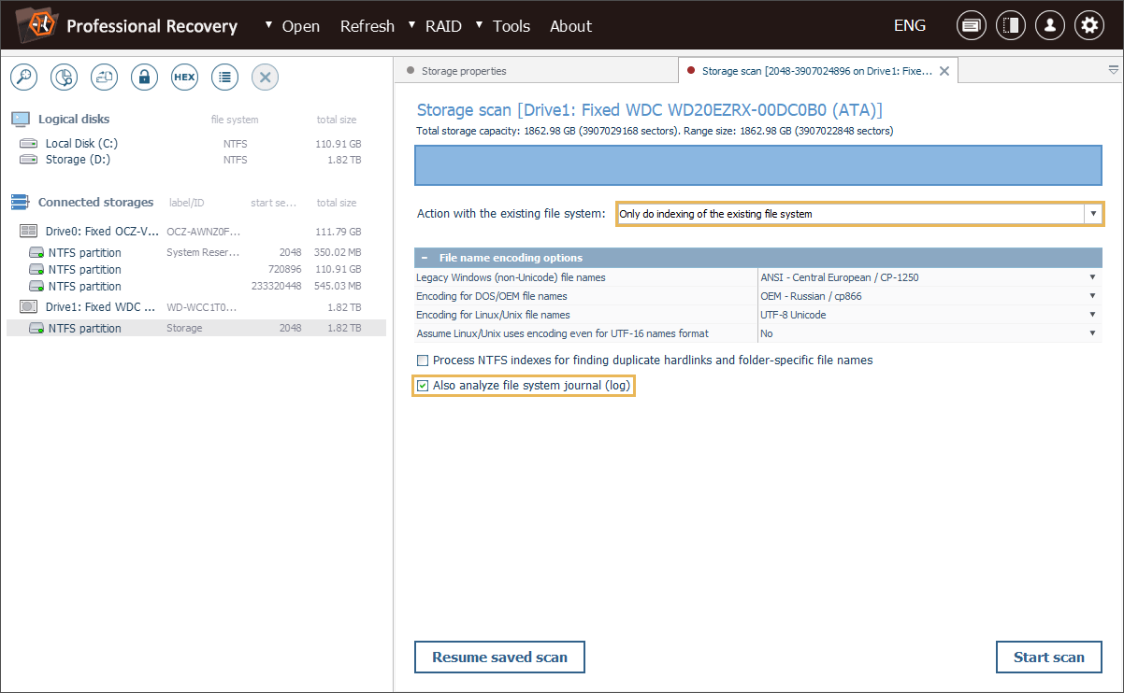Click the 545.03 MB NTFS partition icon
Screen dimensions: 1124x693
[x=36, y=287]
